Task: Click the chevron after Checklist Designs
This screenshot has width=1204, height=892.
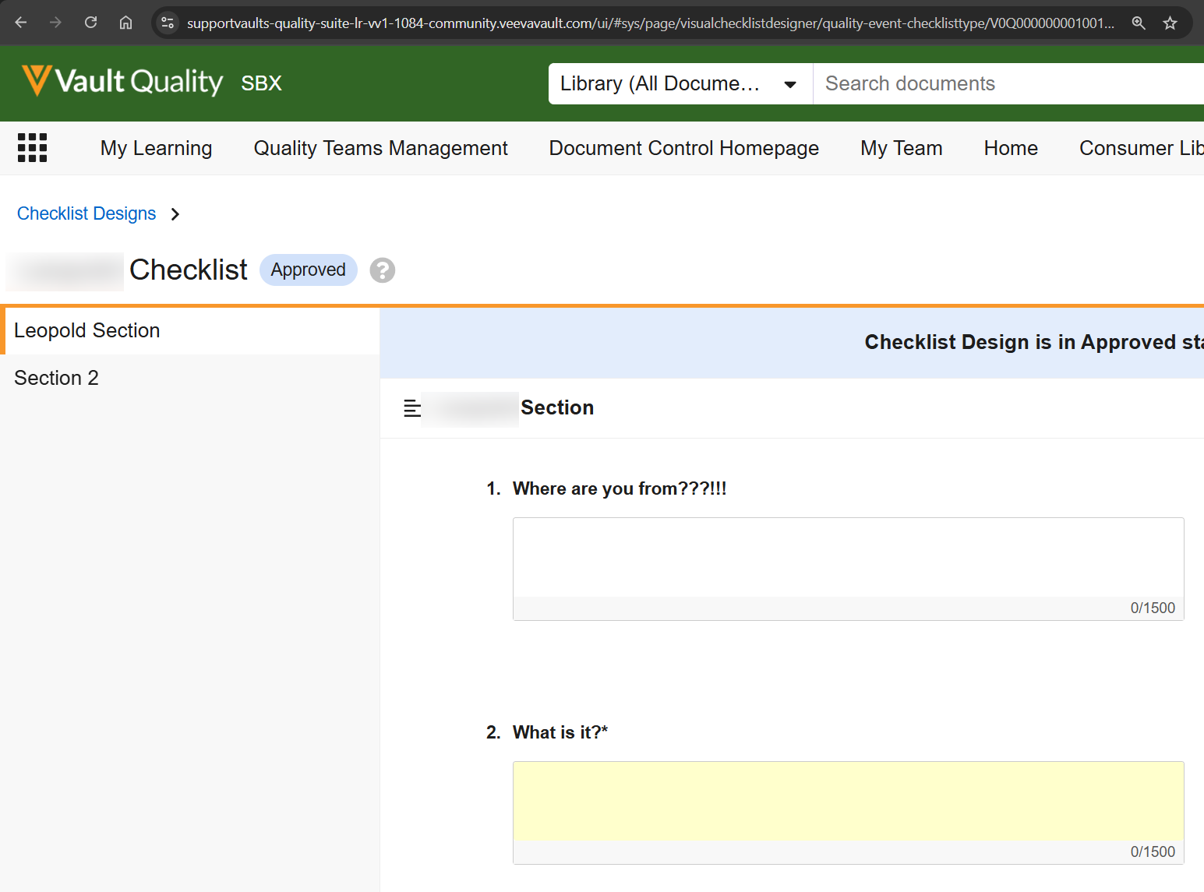Action: click(175, 214)
